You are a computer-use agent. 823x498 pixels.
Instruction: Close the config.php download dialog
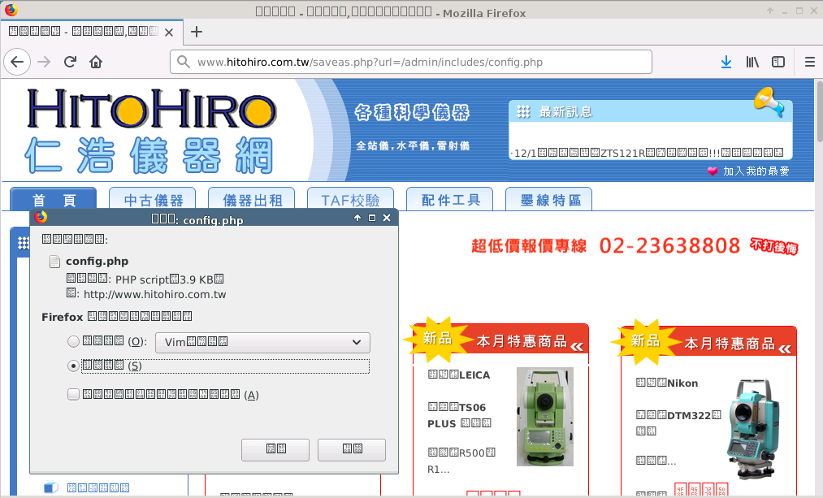(387, 218)
